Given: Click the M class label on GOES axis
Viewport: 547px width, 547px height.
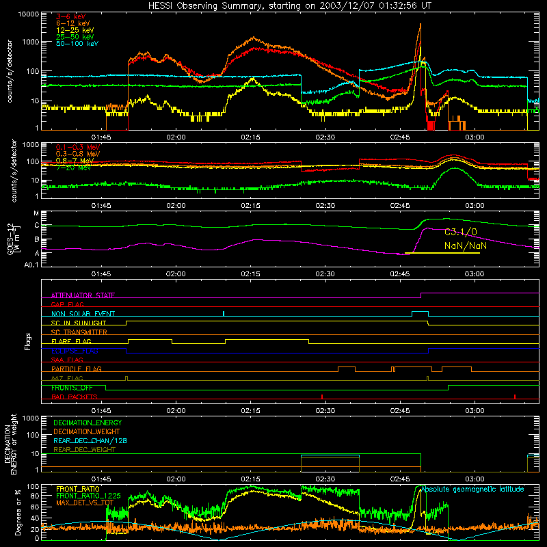Looking at the screenshot, I should coord(36,213).
